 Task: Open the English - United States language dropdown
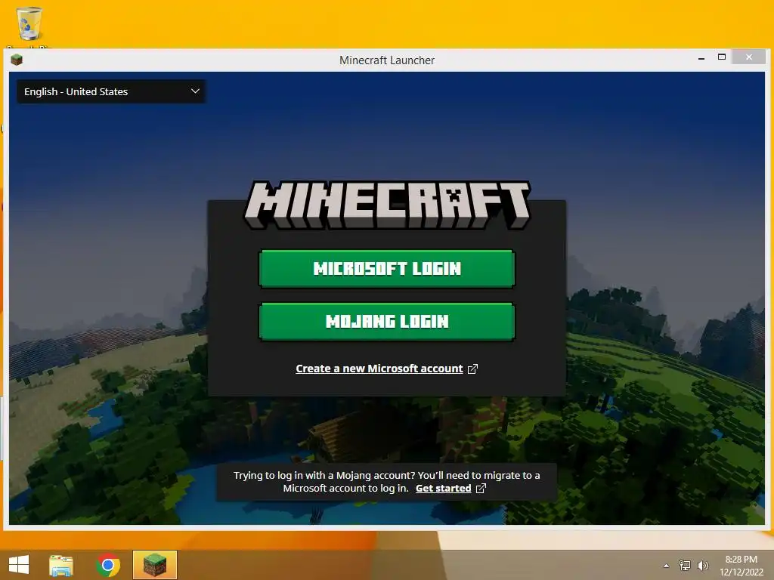(x=111, y=91)
